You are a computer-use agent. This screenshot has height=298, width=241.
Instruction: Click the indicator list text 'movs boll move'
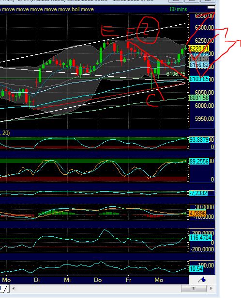point(75,9)
